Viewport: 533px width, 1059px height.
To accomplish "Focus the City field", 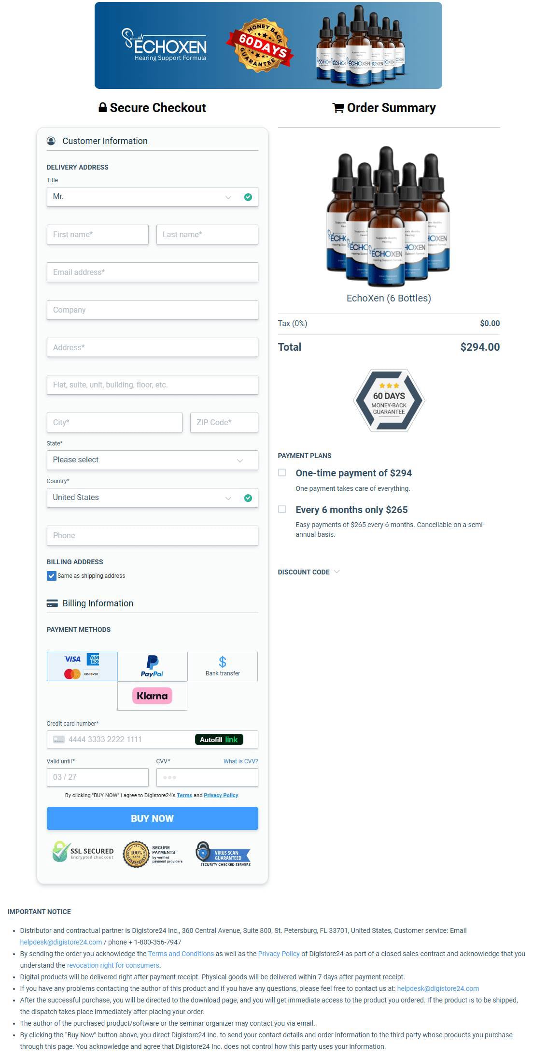I will [x=114, y=423].
